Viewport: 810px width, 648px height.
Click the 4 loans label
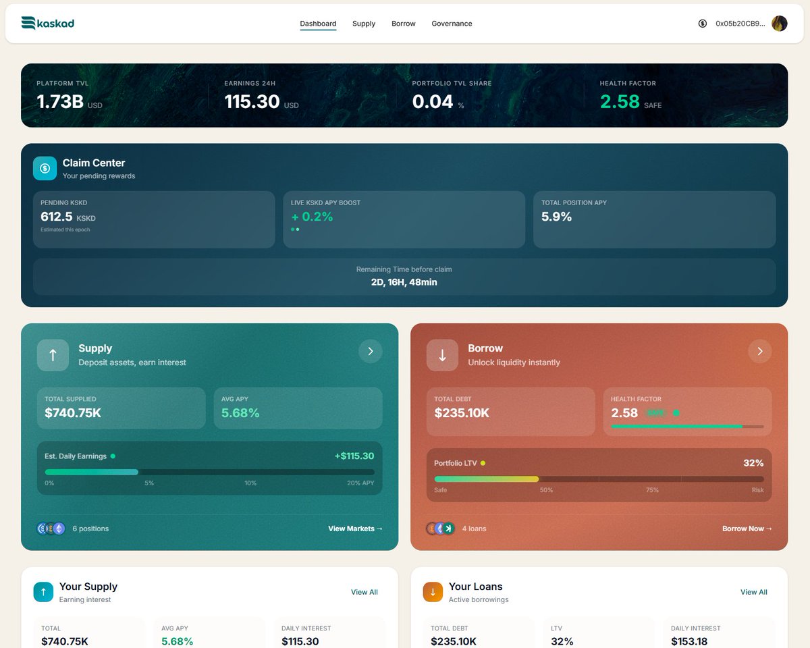coord(474,529)
